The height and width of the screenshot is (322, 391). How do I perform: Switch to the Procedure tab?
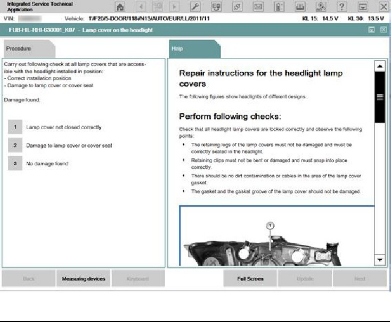pyautogui.click(x=29, y=49)
